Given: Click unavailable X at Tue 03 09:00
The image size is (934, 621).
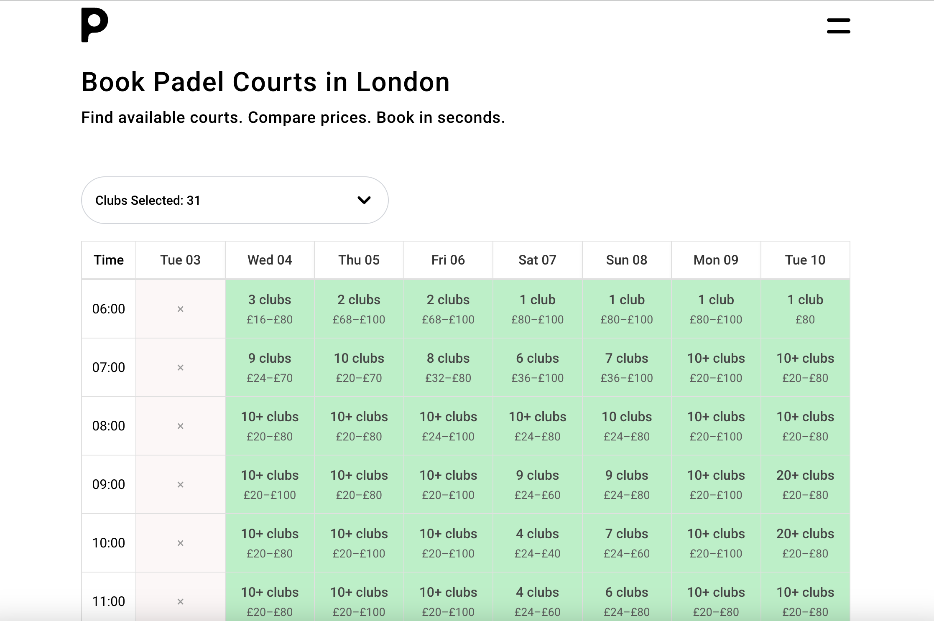Looking at the screenshot, I should (181, 485).
